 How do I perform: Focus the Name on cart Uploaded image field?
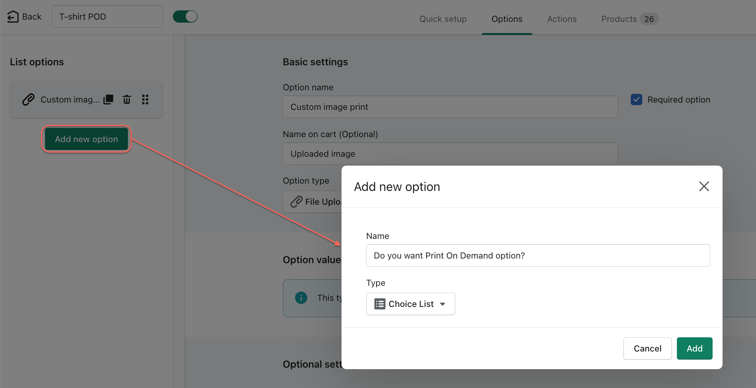(x=450, y=154)
